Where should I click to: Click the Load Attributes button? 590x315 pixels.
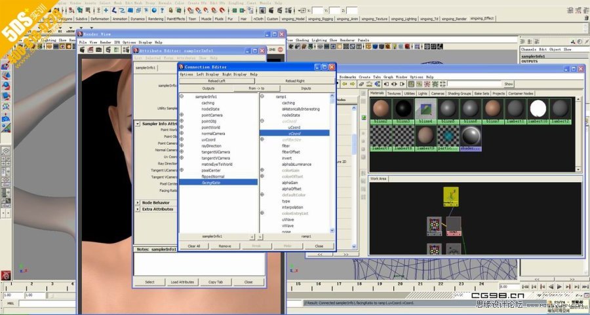[182, 282]
